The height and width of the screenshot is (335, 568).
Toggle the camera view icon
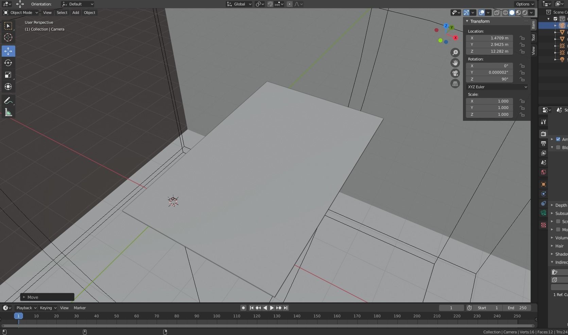[455, 73]
